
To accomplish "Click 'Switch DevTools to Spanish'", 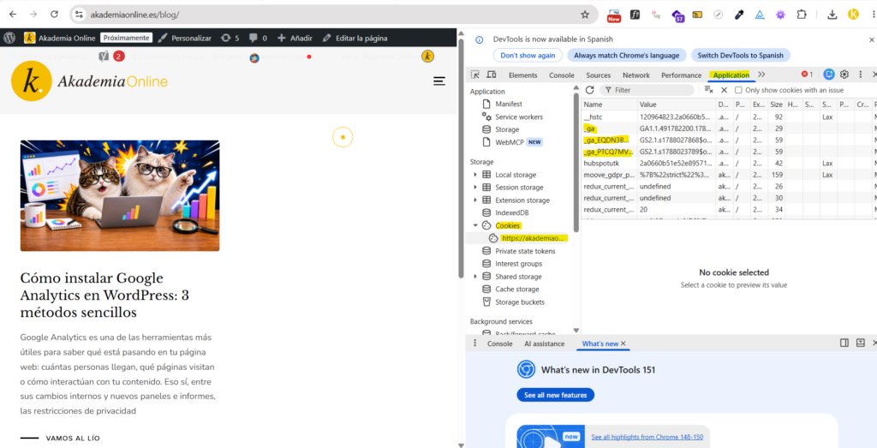I will tap(741, 56).
